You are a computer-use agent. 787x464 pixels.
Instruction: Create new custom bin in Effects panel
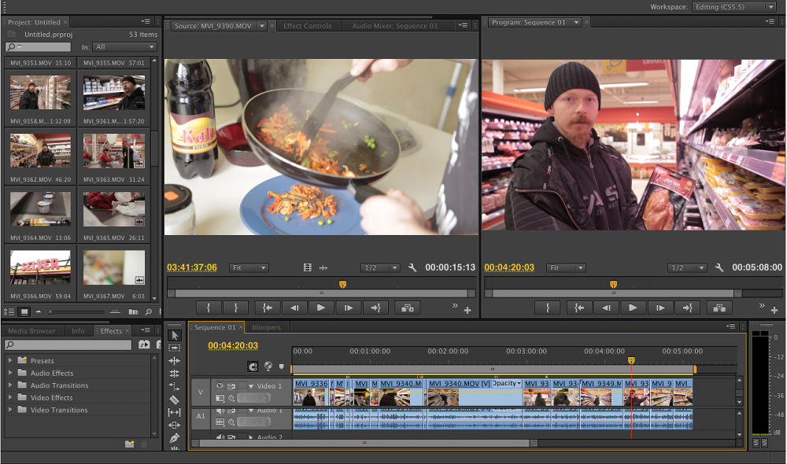129,444
